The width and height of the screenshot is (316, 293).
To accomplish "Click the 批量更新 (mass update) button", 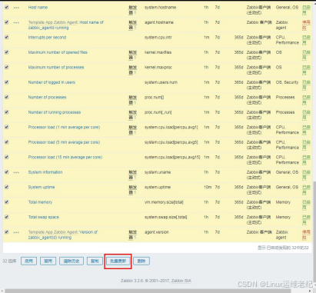I will (x=118, y=261).
